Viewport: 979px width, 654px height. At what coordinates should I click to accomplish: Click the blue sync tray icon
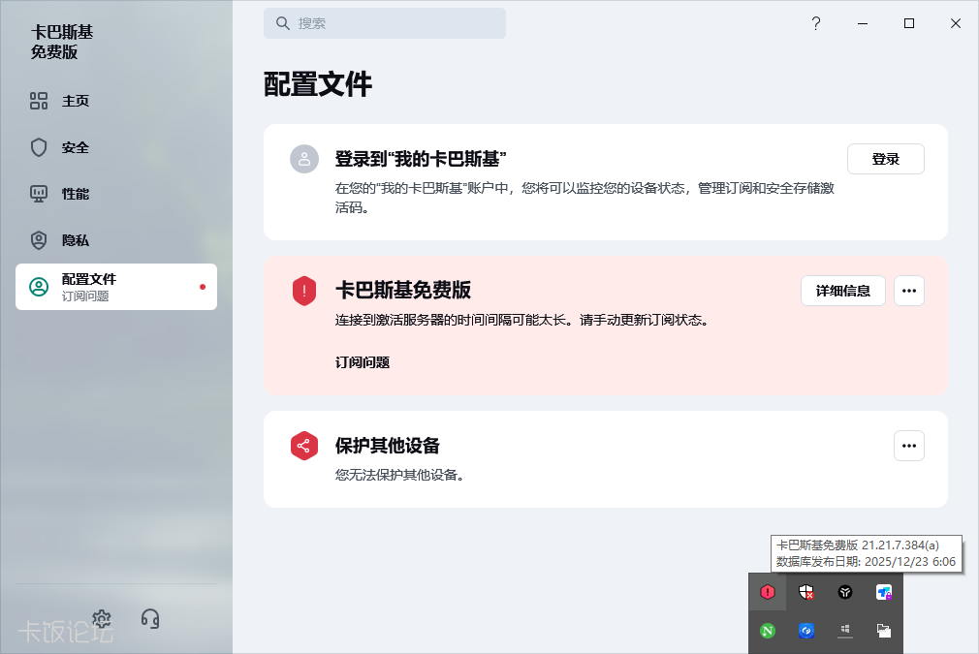(x=805, y=631)
